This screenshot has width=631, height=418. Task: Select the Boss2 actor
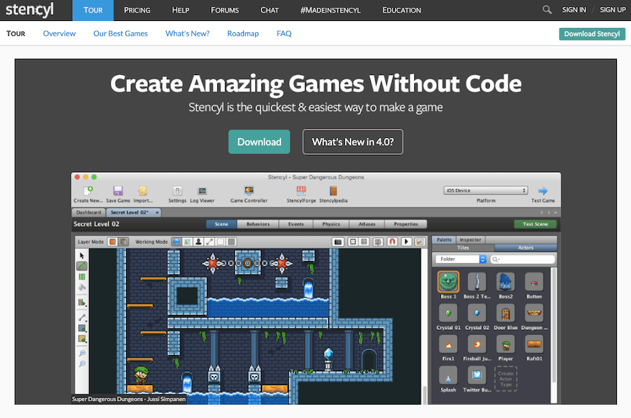tap(506, 281)
